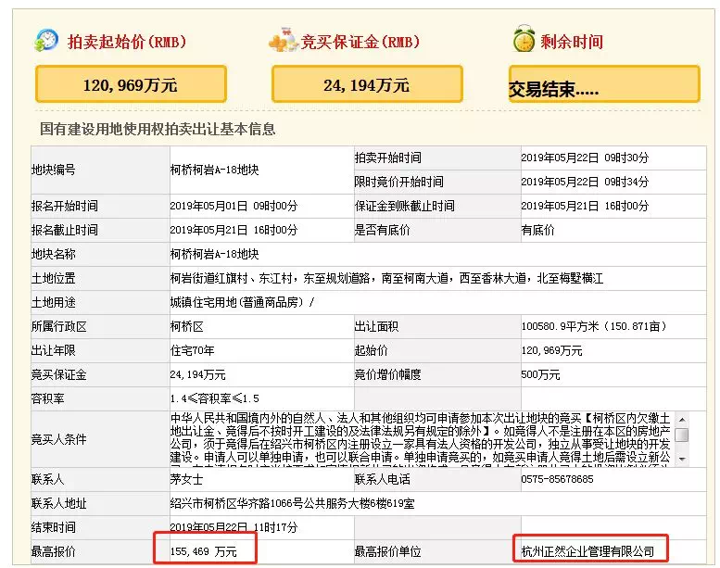Image resolution: width=720 pixels, height=568 pixels.
Task: Click the 2019年05月22日 09时30分 value
Action: point(585,158)
